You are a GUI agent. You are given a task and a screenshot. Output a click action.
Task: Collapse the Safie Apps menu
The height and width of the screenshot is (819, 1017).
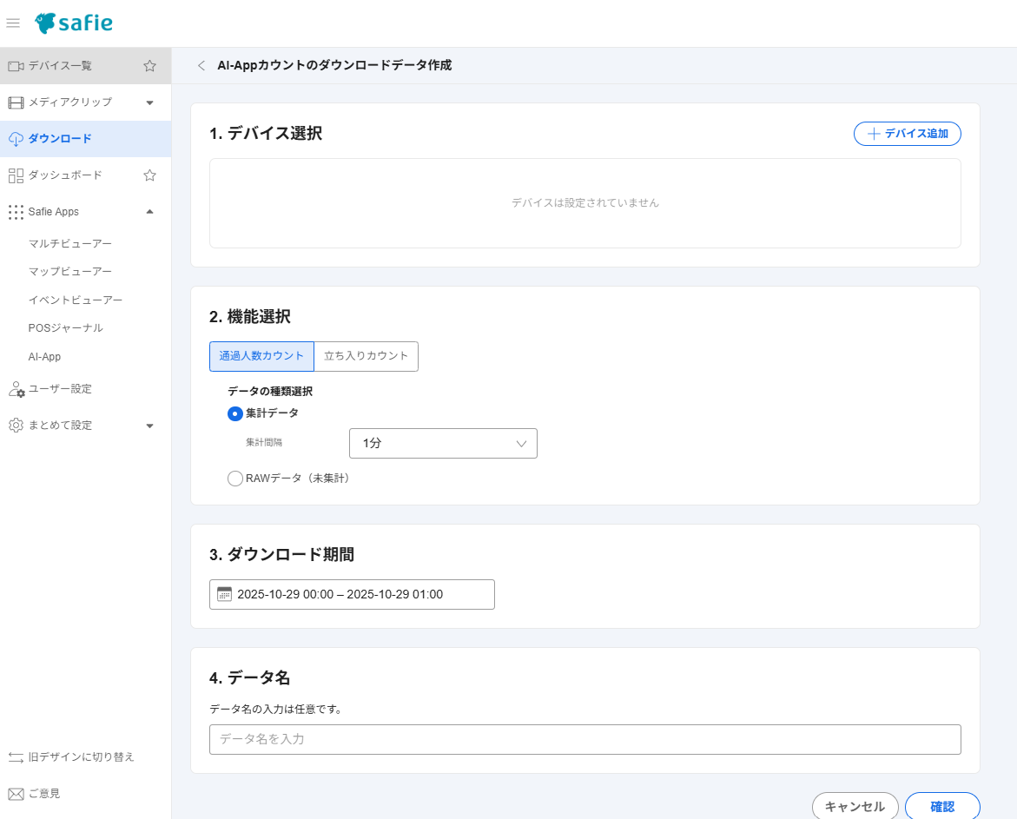tap(149, 211)
